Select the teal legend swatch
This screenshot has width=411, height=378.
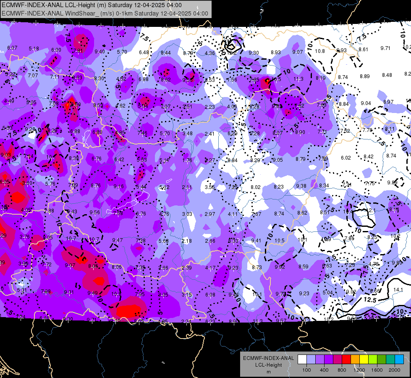tap(390, 360)
